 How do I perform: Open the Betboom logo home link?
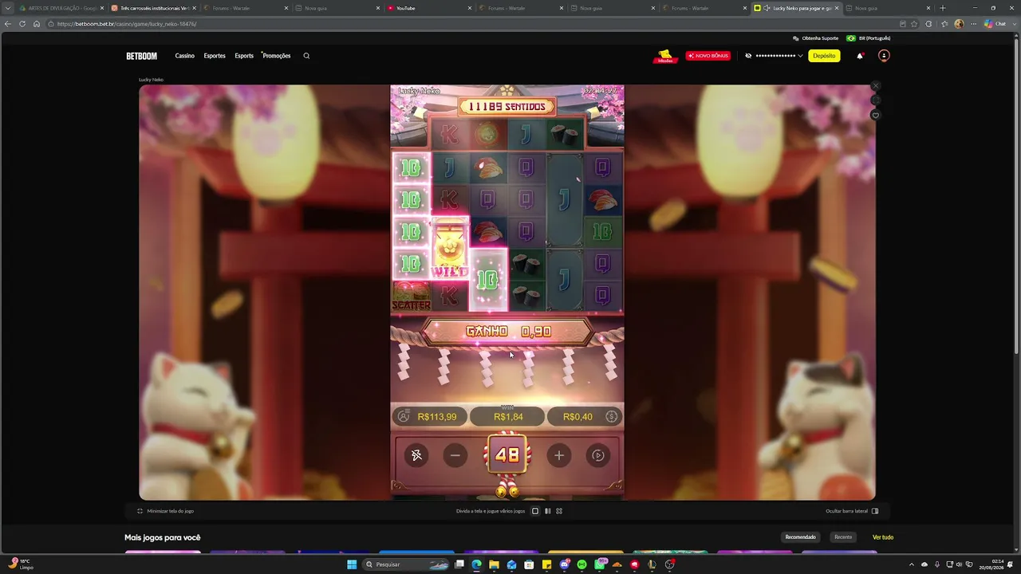(141, 56)
